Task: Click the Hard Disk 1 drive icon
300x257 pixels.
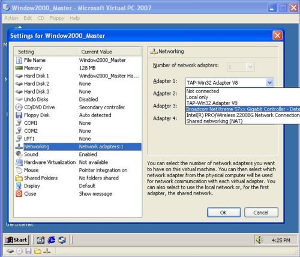Action: click(x=19, y=76)
